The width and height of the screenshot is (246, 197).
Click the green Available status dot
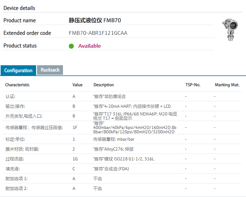(71, 46)
